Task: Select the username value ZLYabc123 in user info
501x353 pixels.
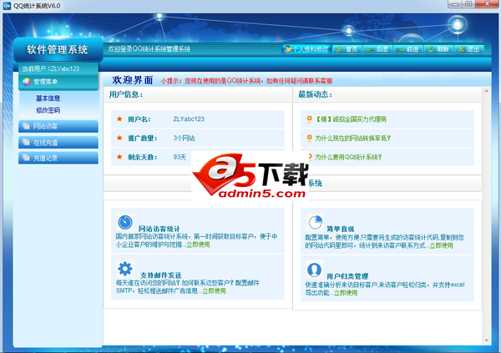Action: click(x=189, y=119)
